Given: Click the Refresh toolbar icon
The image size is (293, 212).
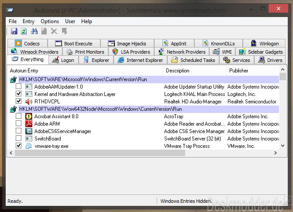Looking at the screenshot, I should [x=24, y=31].
